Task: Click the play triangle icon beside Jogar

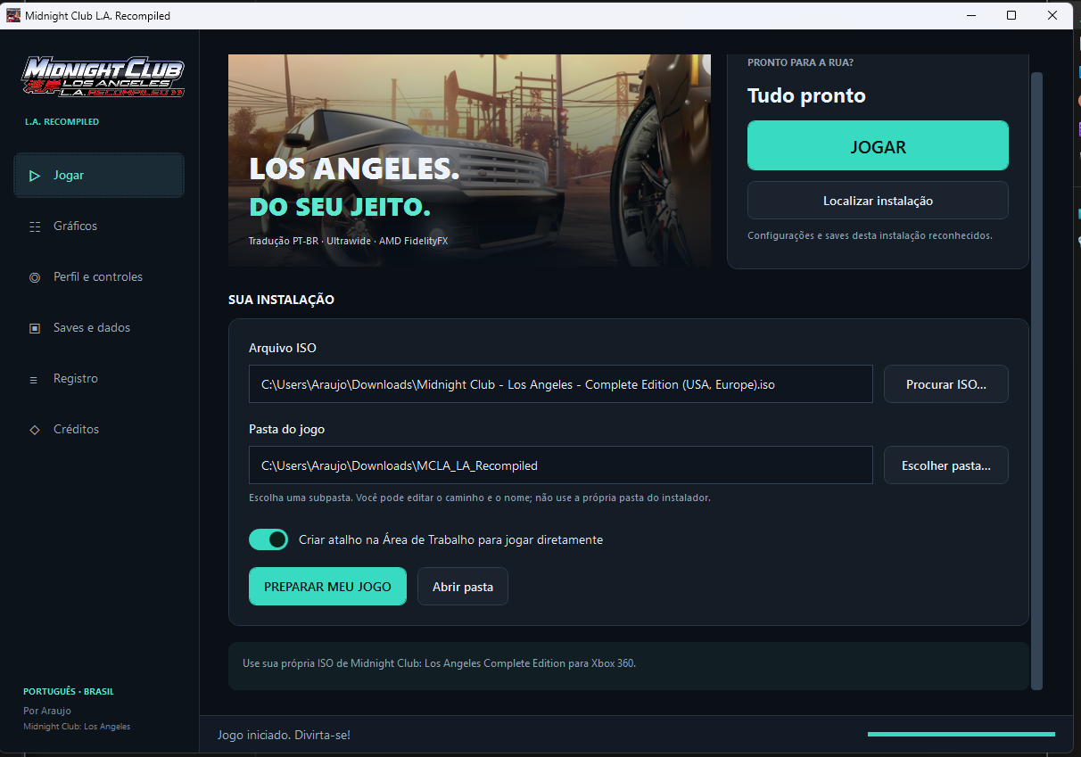Action: pos(35,176)
